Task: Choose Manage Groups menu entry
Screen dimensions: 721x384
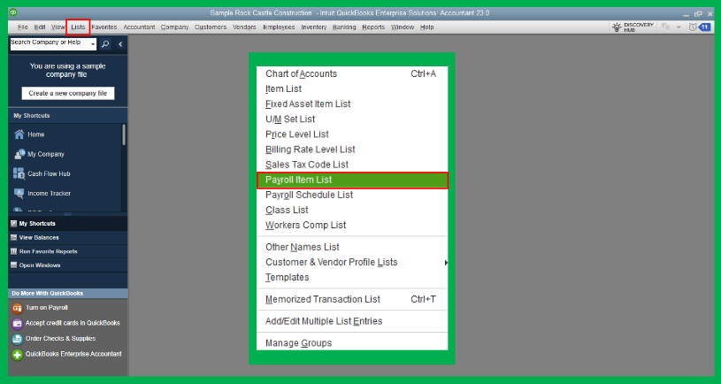Action: (x=352, y=343)
